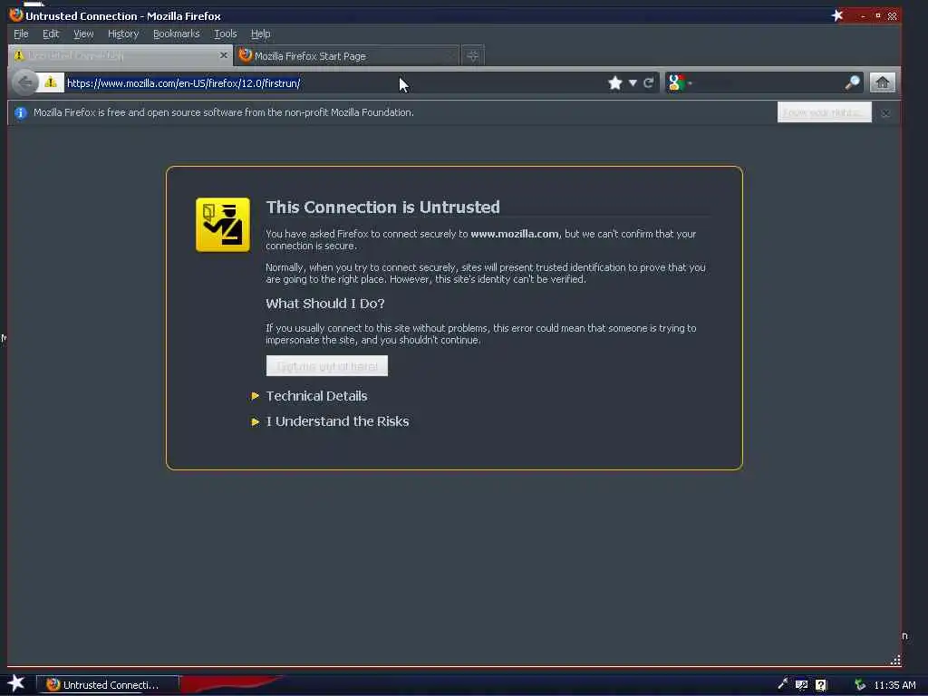
Task: Open the Help menu
Action: point(260,34)
